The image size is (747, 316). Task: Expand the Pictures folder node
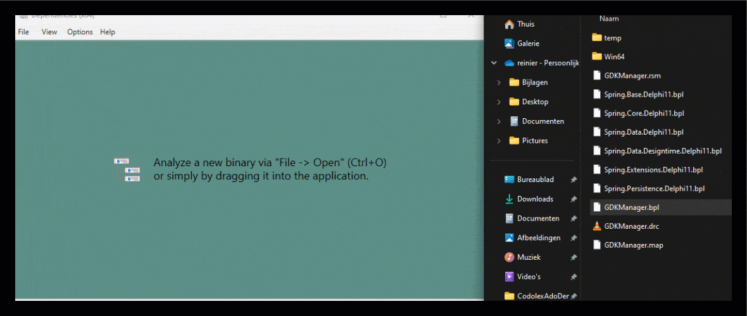tap(499, 141)
